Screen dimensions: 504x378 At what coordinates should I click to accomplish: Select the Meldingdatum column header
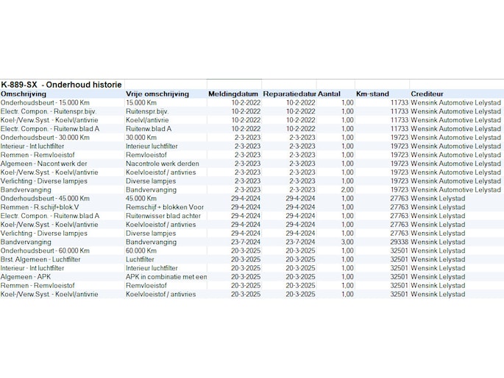pyautogui.click(x=234, y=94)
